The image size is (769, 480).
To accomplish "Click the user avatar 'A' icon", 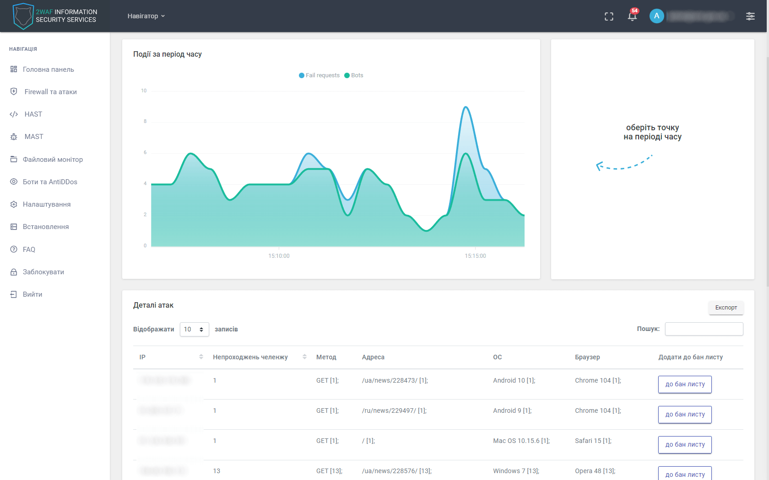I will [x=656, y=16].
